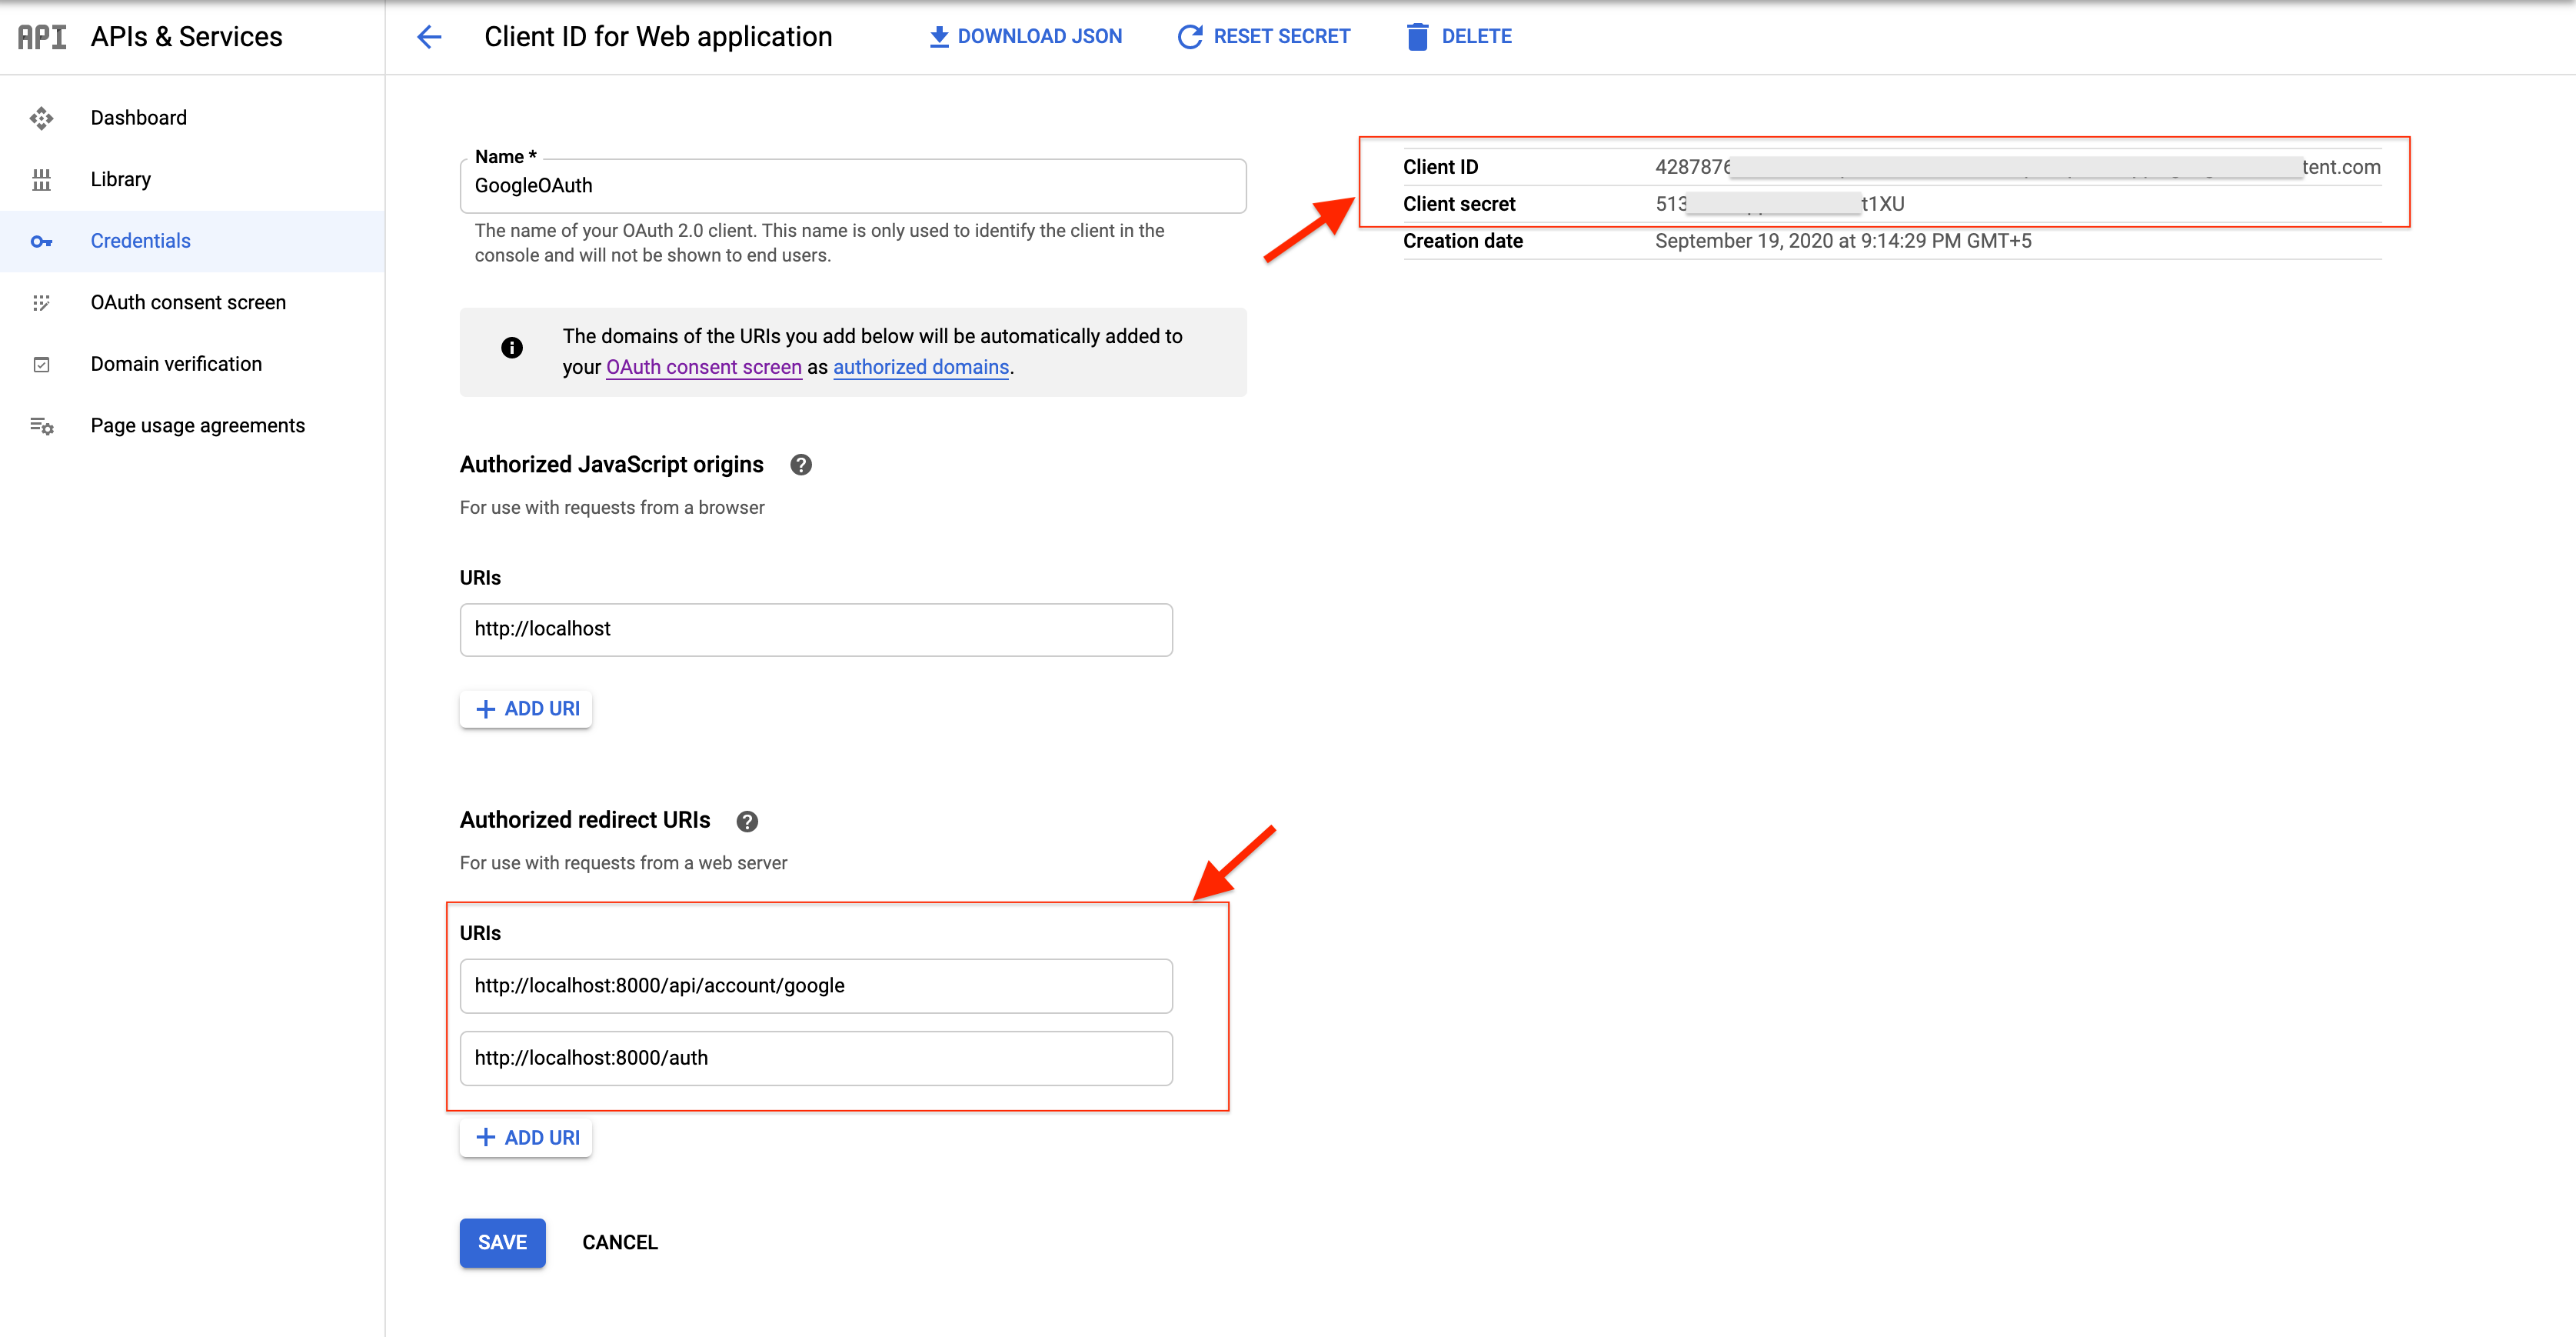Open OAuth consent screen menu item
This screenshot has width=2576, height=1337.
point(188,302)
